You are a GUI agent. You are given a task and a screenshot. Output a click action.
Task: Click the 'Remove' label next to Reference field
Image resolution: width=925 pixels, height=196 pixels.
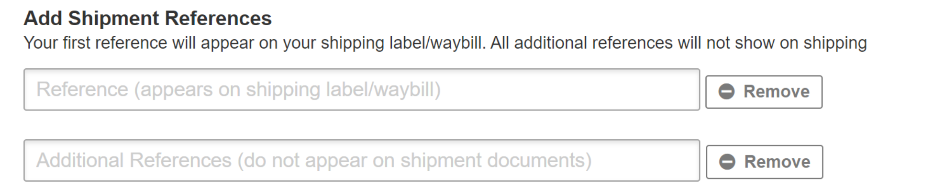[x=776, y=92]
